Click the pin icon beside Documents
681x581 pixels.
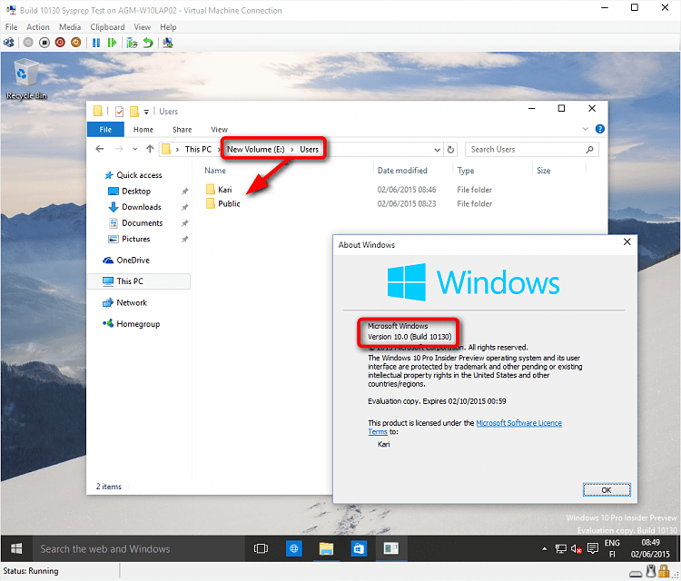185,223
